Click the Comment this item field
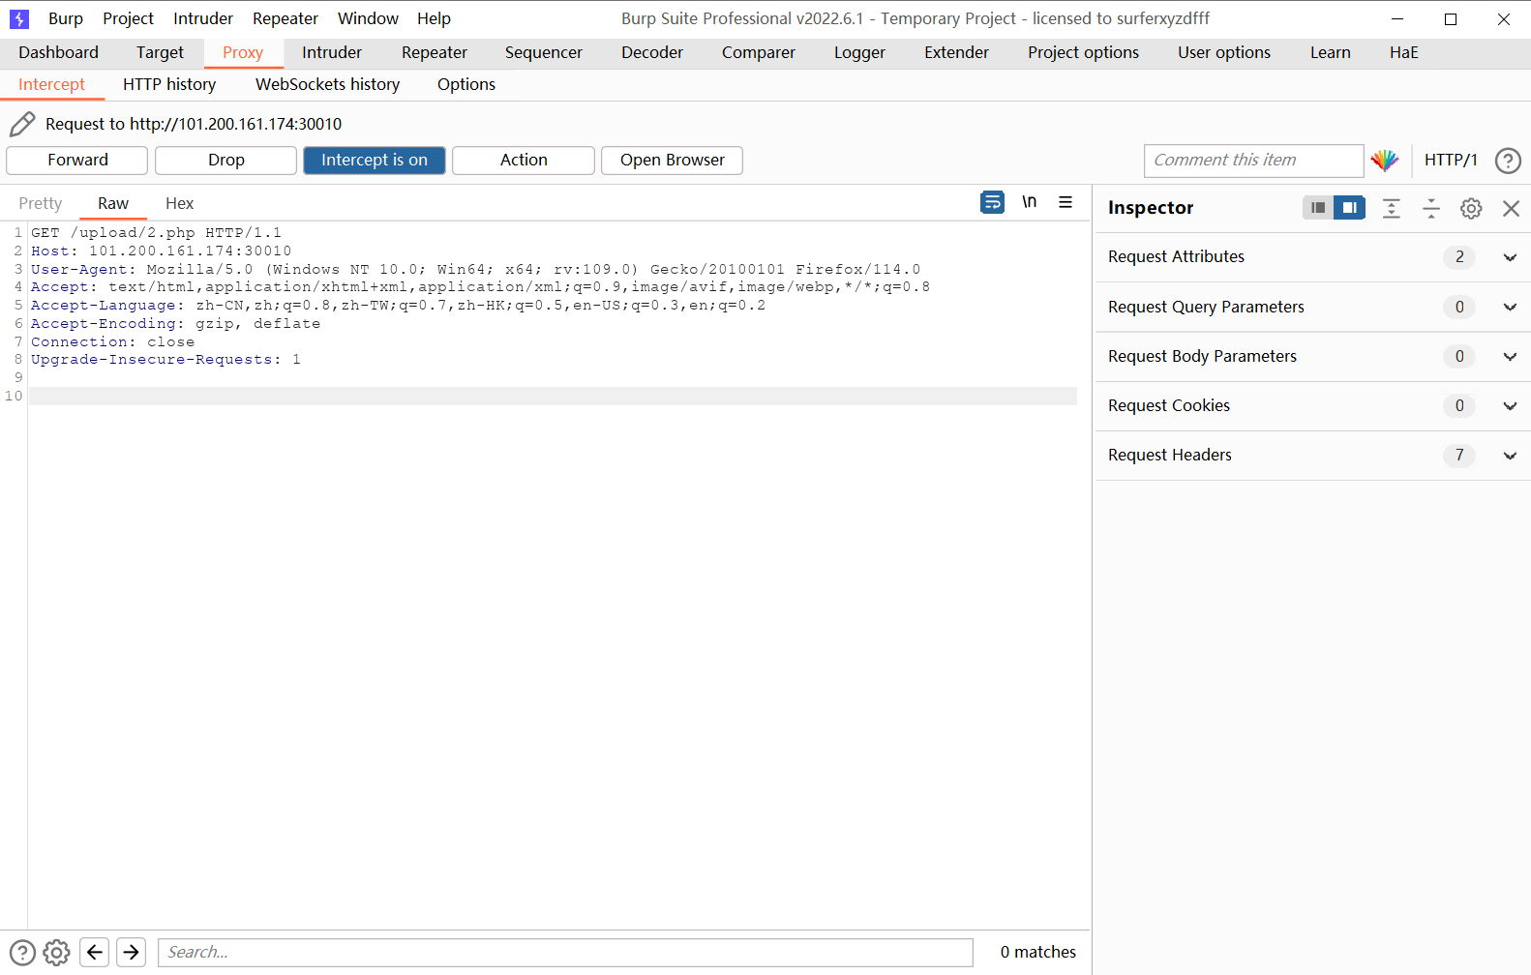The image size is (1531, 975). pyautogui.click(x=1253, y=161)
